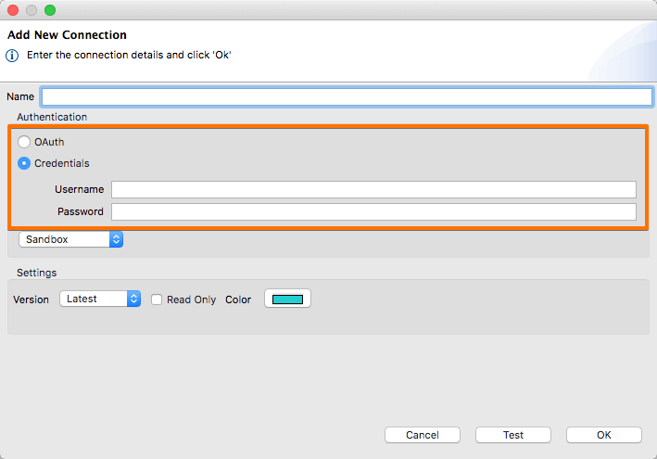Click into the Password field
The image size is (657, 459).
click(x=373, y=211)
